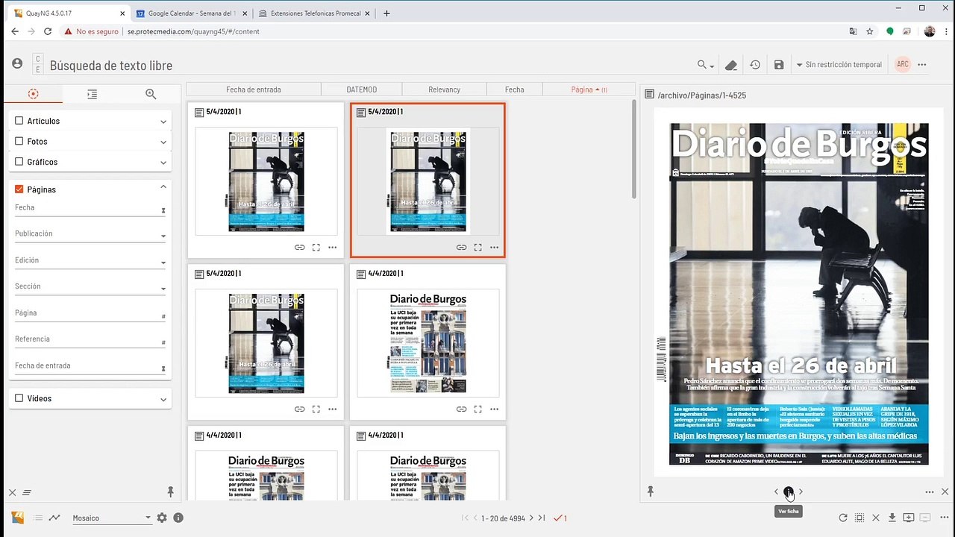Check the Gráficos checkbox
The height and width of the screenshot is (537, 955).
tap(19, 162)
